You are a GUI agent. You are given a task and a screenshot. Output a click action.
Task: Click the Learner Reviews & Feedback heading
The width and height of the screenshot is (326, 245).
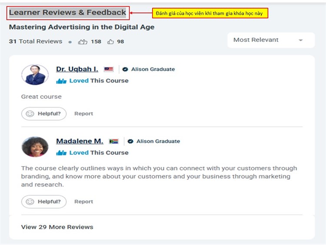pos(67,13)
